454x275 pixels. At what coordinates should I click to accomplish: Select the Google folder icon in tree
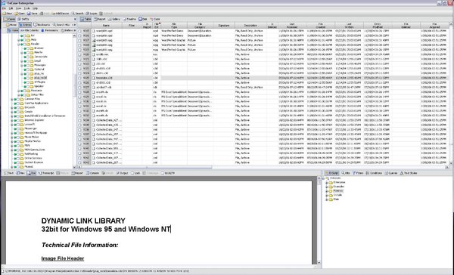pos(22,112)
